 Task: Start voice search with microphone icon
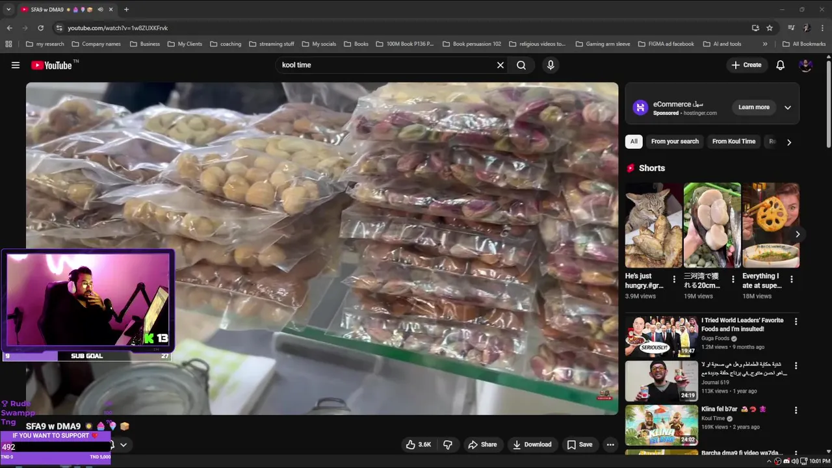[551, 65]
